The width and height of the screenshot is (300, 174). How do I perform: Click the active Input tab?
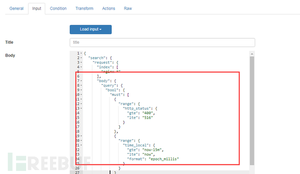point(37,8)
